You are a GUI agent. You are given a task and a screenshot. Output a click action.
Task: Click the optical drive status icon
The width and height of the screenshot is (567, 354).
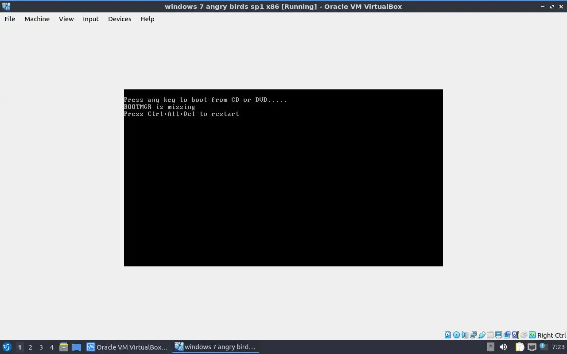click(456, 335)
